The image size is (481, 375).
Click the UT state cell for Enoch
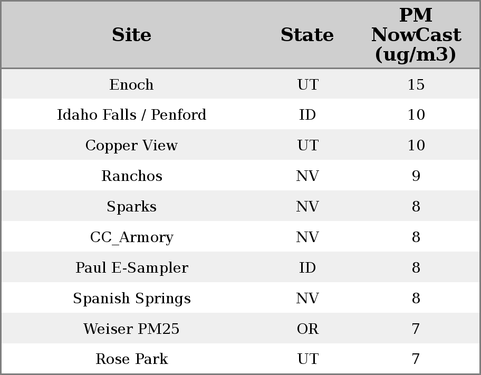pos(307,85)
